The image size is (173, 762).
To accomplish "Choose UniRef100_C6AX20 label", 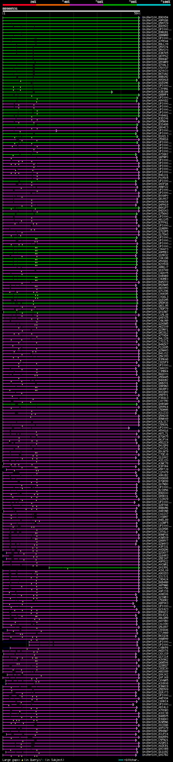I will coord(155,368).
